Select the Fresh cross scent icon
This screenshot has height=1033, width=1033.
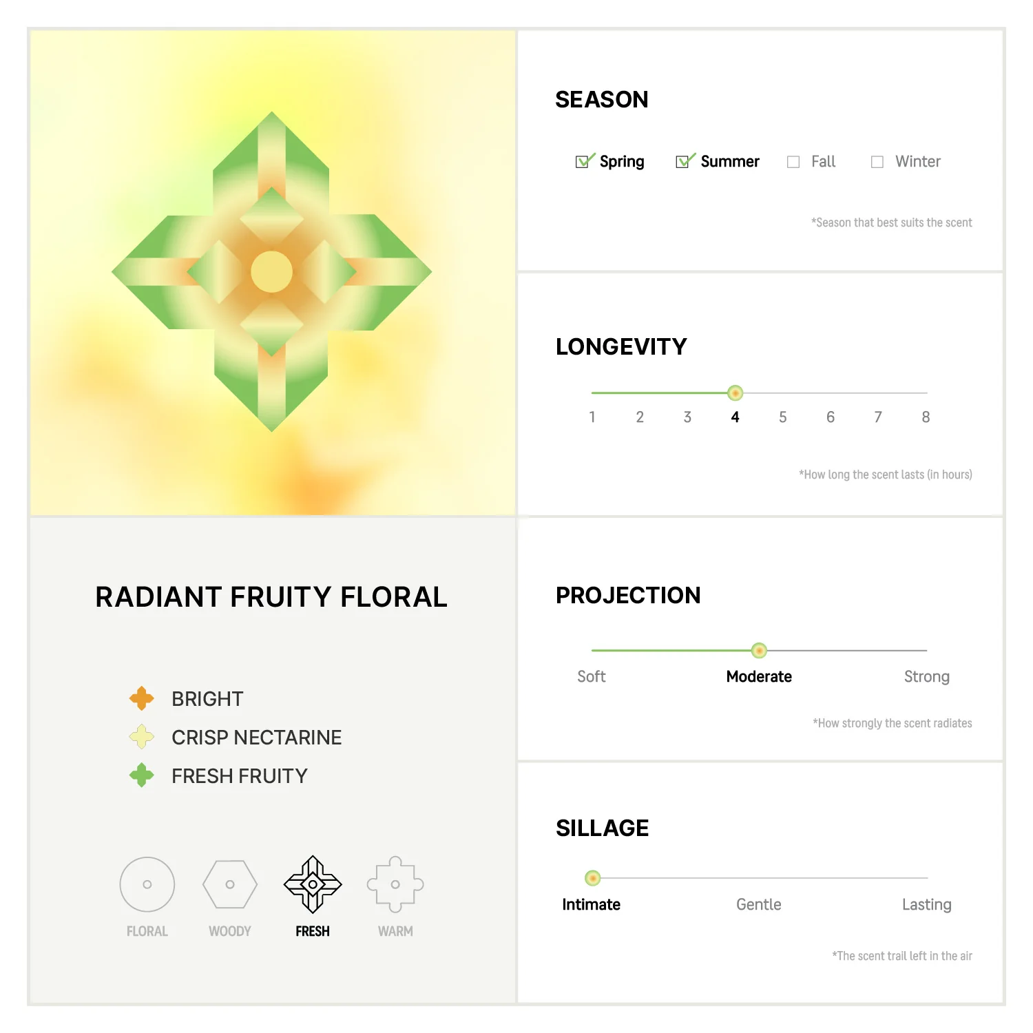pos(313,884)
